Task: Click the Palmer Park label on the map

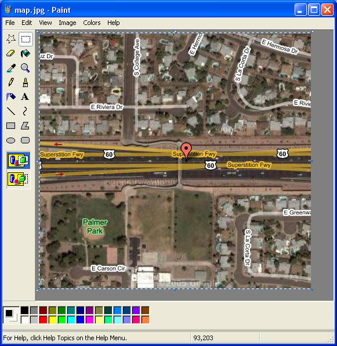Action: pos(95,226)
